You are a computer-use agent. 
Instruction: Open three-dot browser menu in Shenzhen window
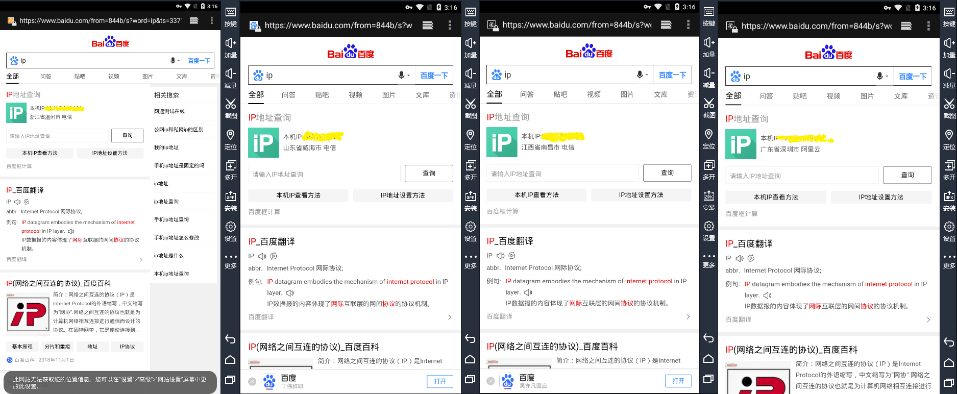click(x=928, y=26)
